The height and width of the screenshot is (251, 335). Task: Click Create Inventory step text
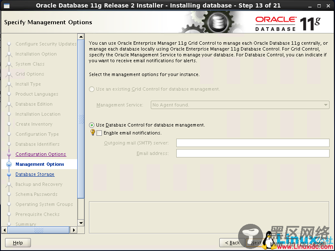pos(34,124)
